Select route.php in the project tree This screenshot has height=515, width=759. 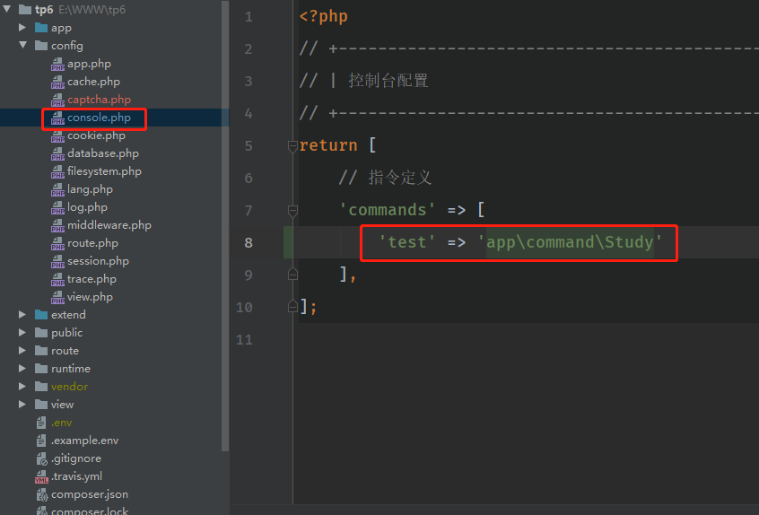(x=92, y=243)
